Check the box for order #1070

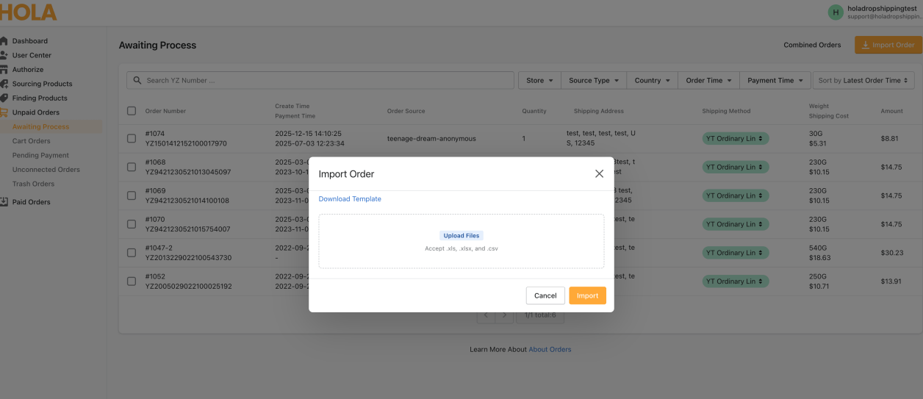pyautogui.click(x=132, y=224)
